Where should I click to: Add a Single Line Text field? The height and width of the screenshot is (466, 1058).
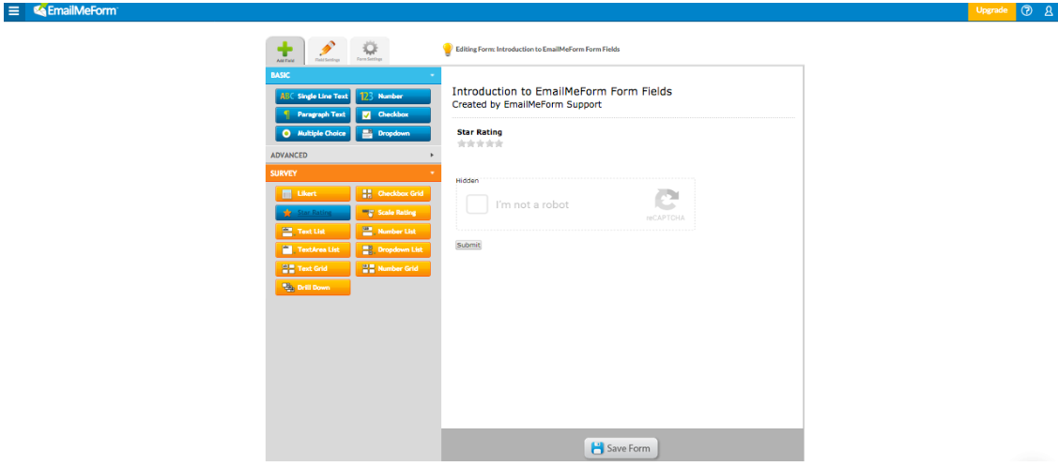[x=314, y=97]
